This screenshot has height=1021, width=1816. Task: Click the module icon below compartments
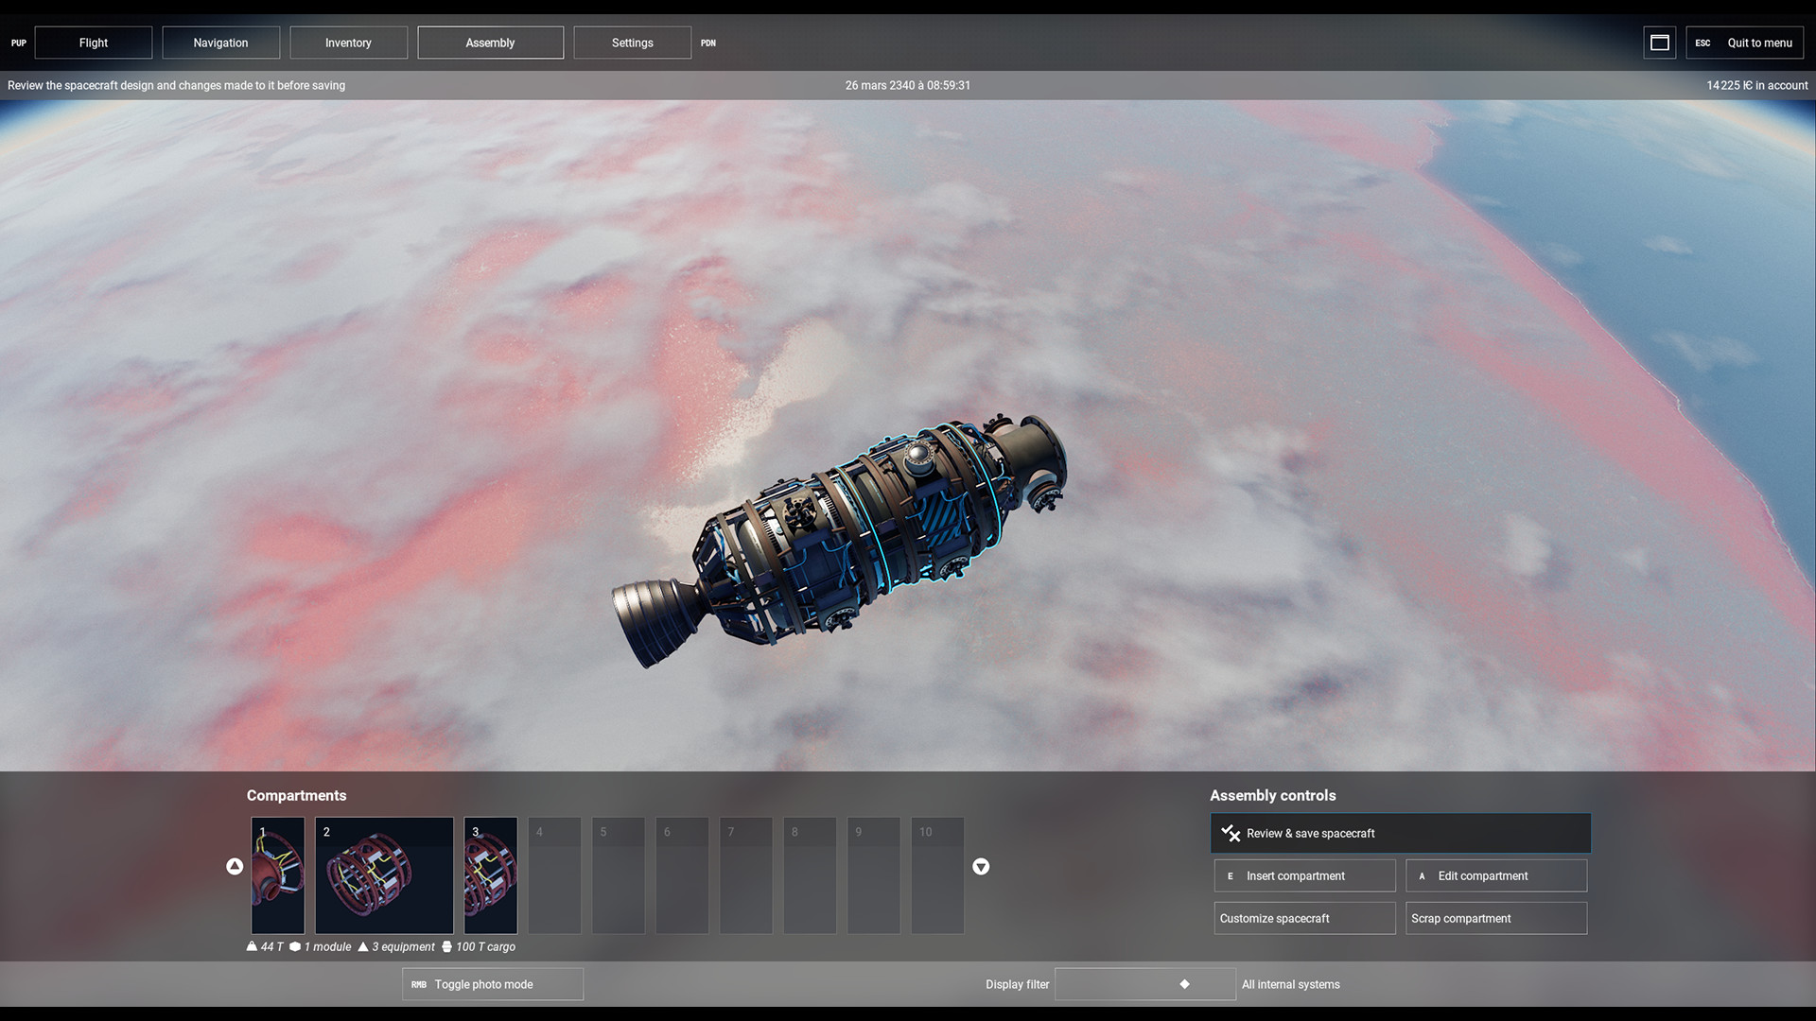(x=295, y=946)
